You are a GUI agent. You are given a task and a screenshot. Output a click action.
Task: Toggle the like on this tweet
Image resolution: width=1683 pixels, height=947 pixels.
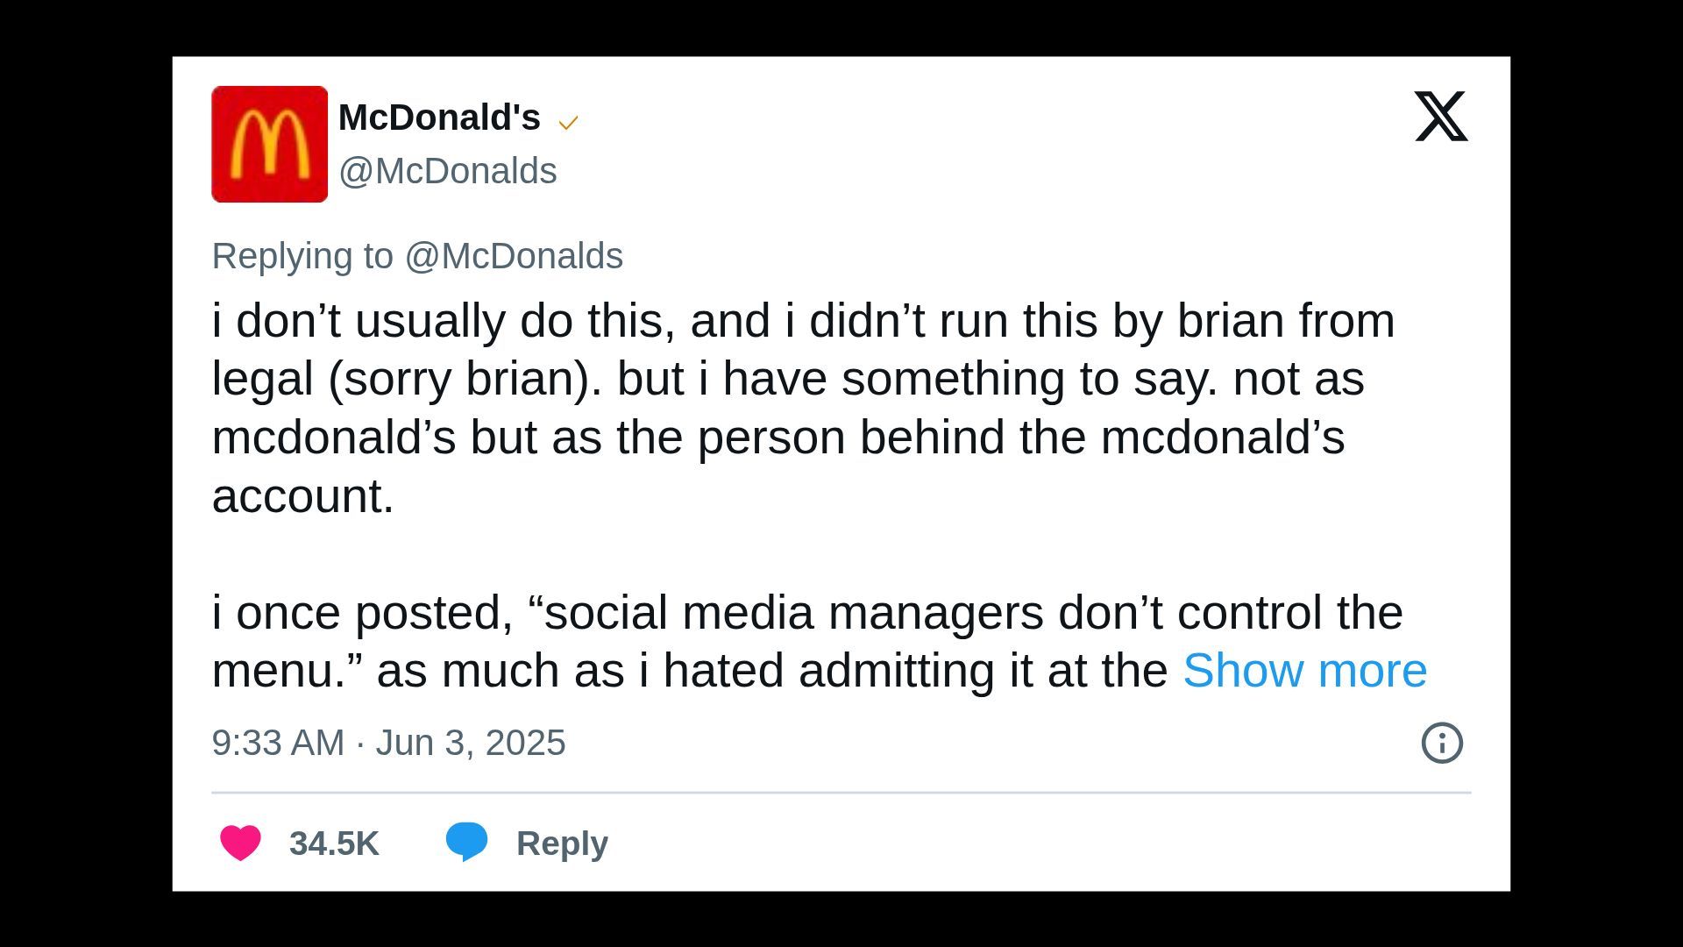pyautogui.click(x=239, y=844)
